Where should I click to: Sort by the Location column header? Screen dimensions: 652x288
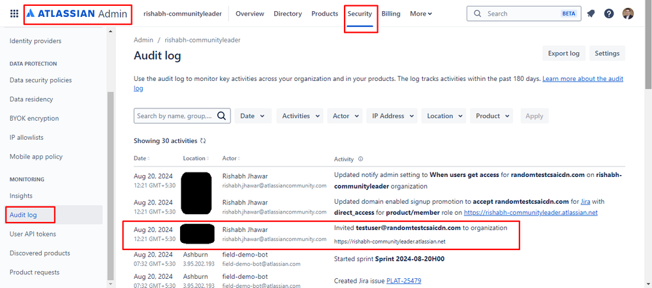[x=196, y=159]
